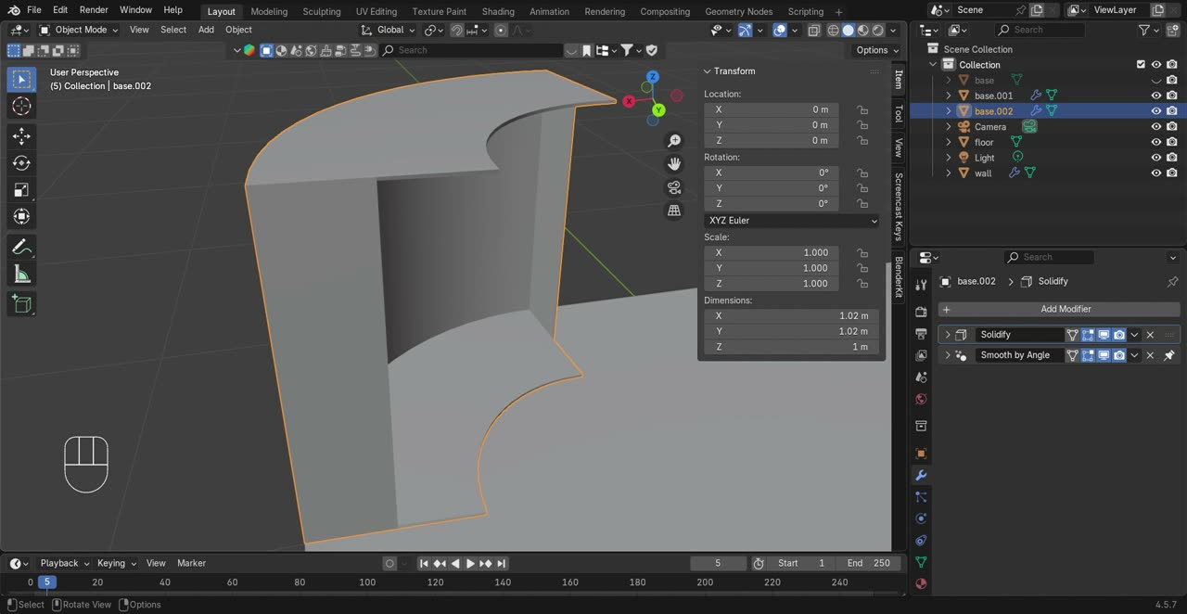Screen dimensions: 1187x614
Task: Switch viewport to wireframe shading
Action: (x=833, y=30)
